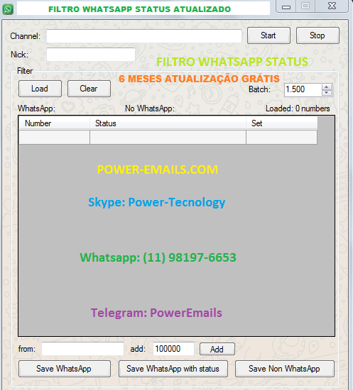This screenshot has height=390, width=353.
Task: Focus the 'from' input field
Action: pyautogui.click(x=82, y=349)
